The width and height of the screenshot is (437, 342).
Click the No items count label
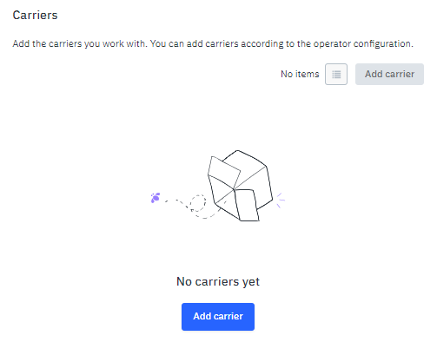300,74
